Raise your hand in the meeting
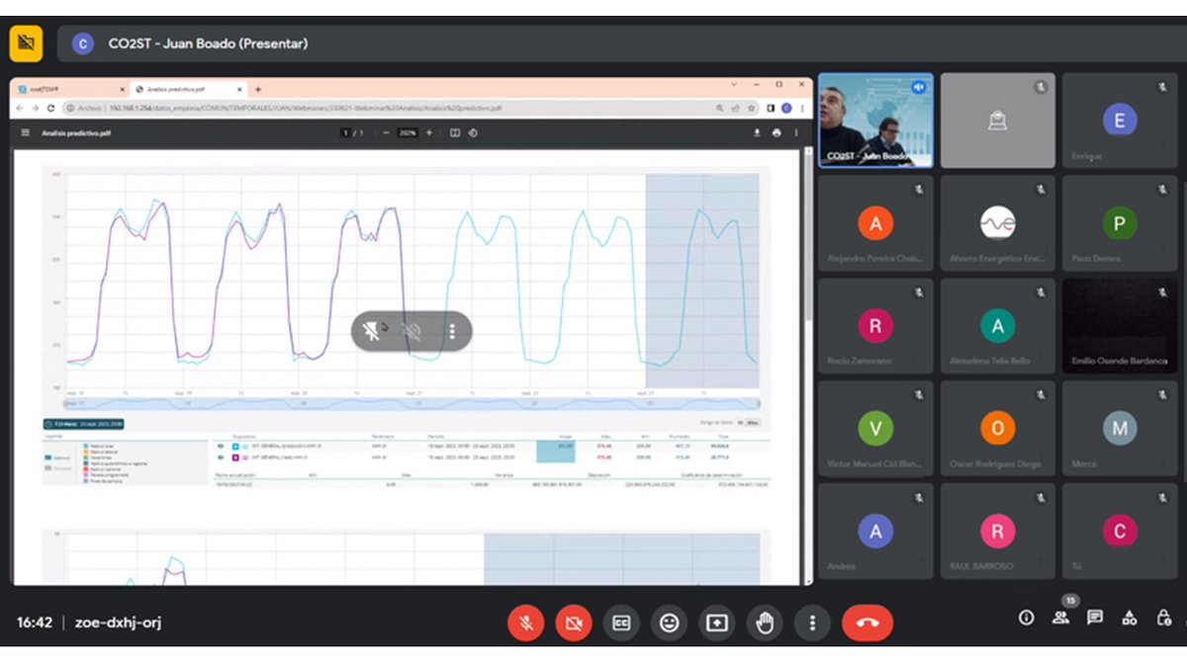Image resolution: width=1187 pixels, height=667 pixels. click(765, 624)
